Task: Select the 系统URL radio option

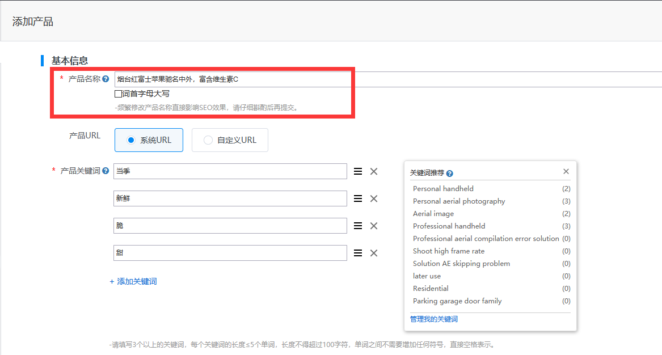Action: (131, 140)
